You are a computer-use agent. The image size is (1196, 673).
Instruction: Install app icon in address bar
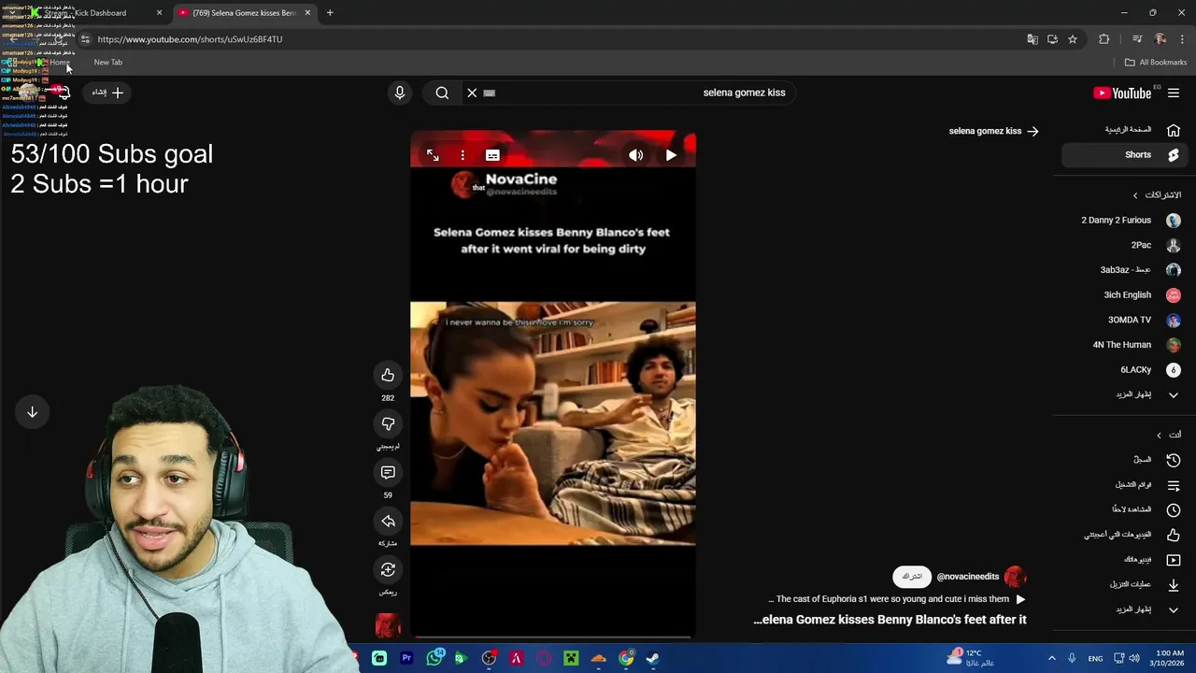pyautogui.click(x=1052, y=39)
